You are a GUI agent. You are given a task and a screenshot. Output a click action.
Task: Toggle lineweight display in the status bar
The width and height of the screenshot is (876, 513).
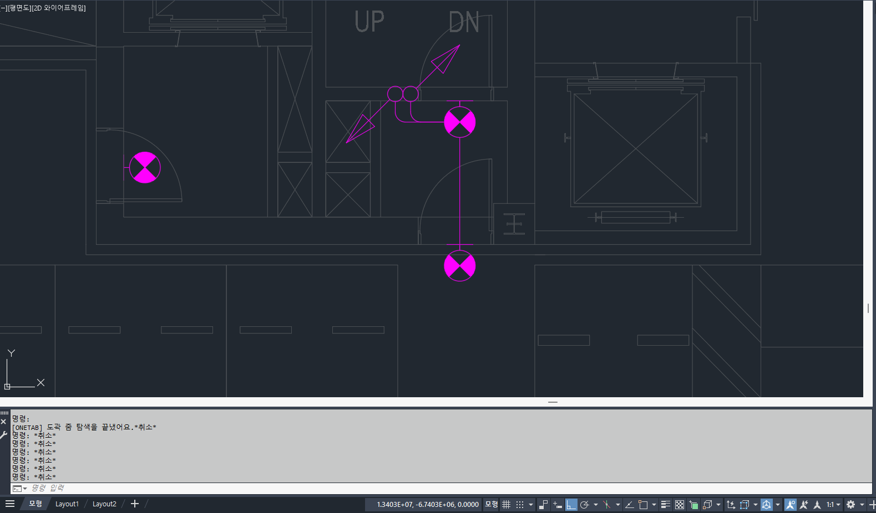pyautogui.click(x=666, y=504)
